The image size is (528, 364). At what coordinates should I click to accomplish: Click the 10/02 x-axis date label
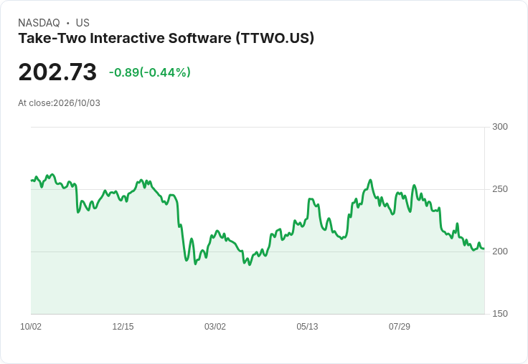pos(31,327)
